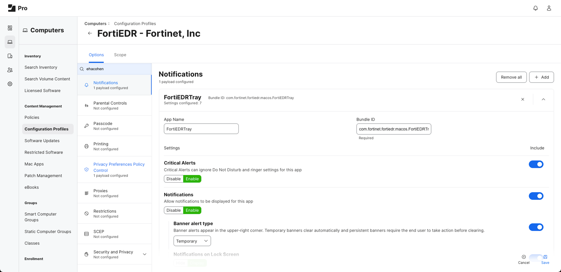
Task: Collapse the FortiEDRTray payload section
Action: [x=543, y=99]
